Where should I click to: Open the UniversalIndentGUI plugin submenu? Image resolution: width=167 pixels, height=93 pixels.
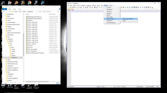pyautogui.click(x=112, y=23)
